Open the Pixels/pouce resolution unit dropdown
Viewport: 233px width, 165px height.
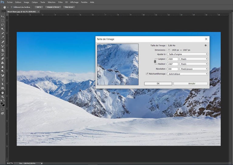(194, 69)
